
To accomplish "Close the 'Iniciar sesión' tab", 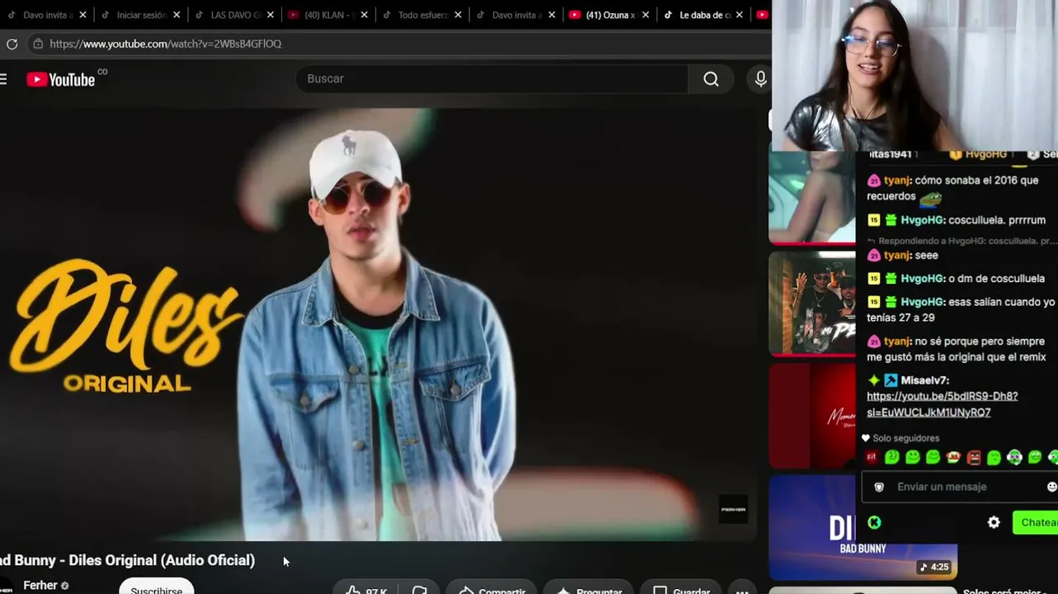I will coord(176,15).
